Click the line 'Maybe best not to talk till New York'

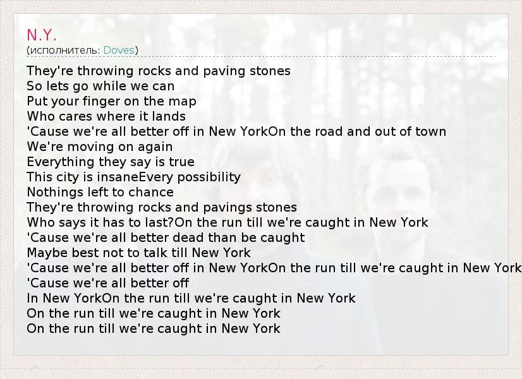(x=138, y=253)
